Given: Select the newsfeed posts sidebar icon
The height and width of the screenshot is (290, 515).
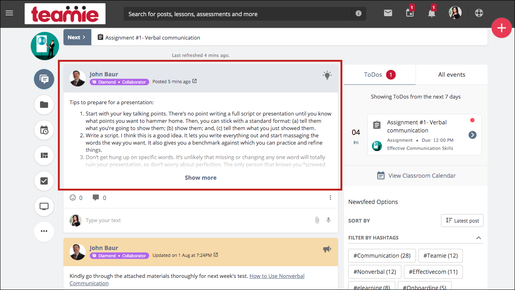Looking at the screenshot, I should 44,79.
